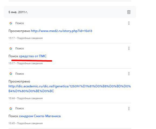
Task: View Подробные сведения for 10:43 entry
Action: pyautogui.click(x=30, y=123)
